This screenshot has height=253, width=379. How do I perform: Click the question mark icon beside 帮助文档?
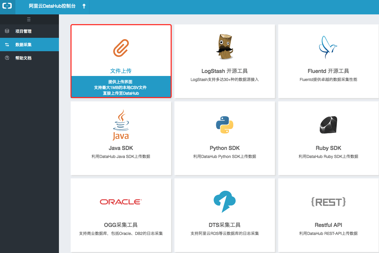tap(7, 58)
